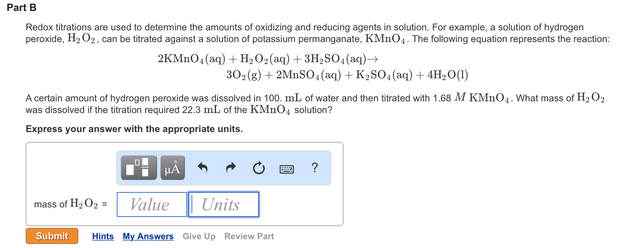Screen dimensions: 624x248
Task: Open the Hints link
Action: (x=103, y=236)
